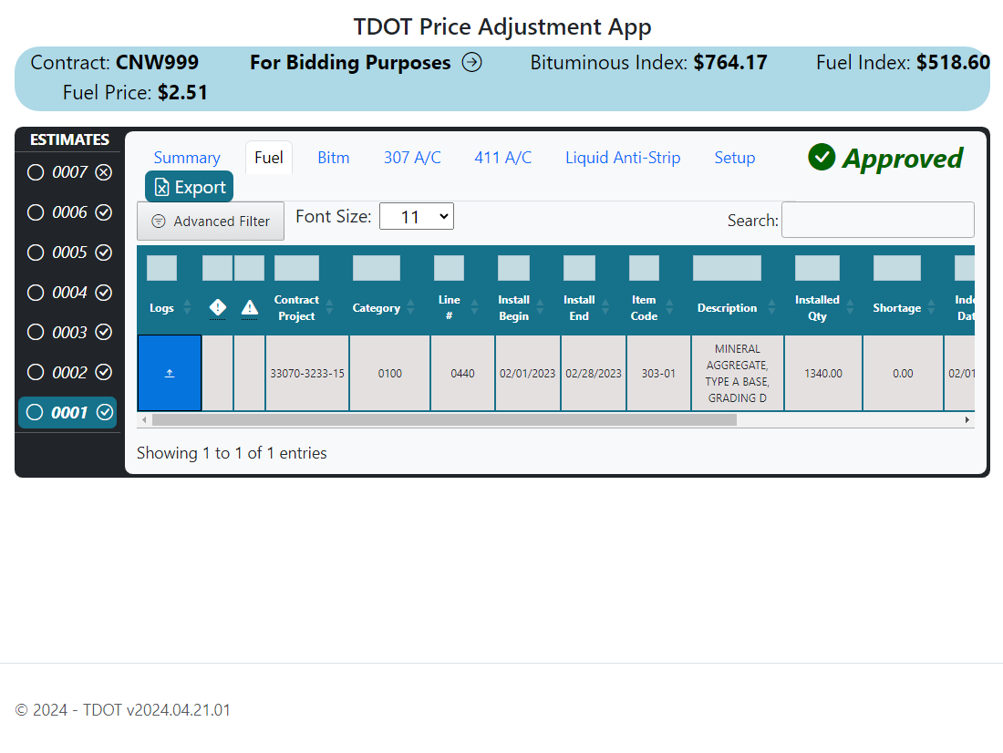
Task: Click the Category column filter box
Action: 376,268
